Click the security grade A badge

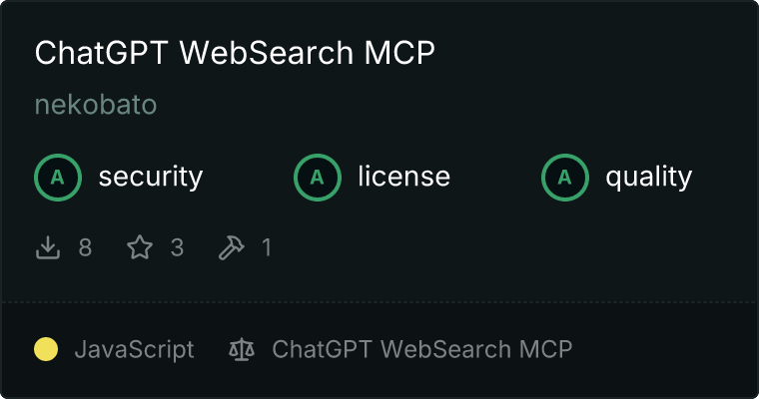point(58,178)
